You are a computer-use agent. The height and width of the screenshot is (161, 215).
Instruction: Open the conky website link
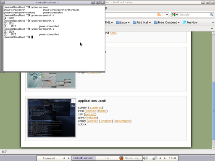pos(93,121)
